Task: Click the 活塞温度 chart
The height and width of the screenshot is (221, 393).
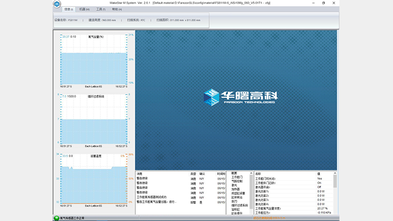Action: pyautogui.click(x=94, y=179)
